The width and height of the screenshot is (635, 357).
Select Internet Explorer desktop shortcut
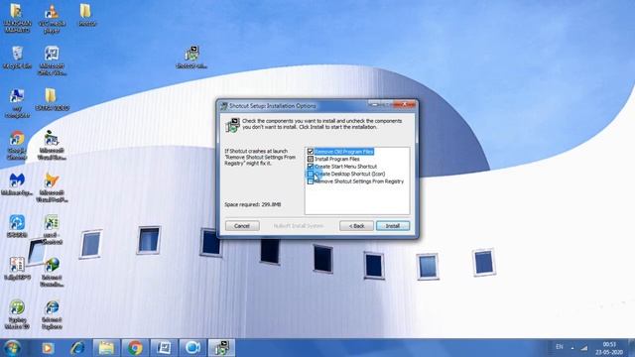[x=52, y=314]
